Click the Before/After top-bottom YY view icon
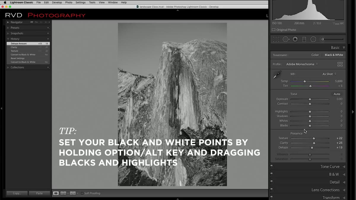Screen dimensions: 356x200 tap(72, 193)
